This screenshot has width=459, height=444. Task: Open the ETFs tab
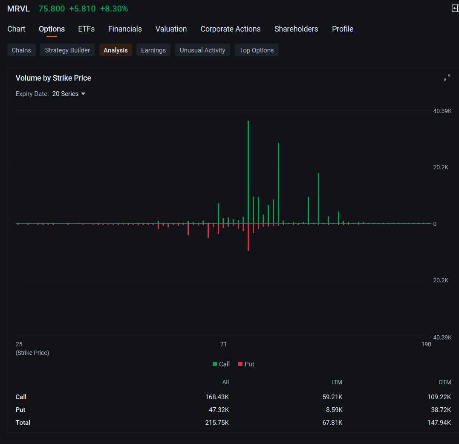coord(87,29)
